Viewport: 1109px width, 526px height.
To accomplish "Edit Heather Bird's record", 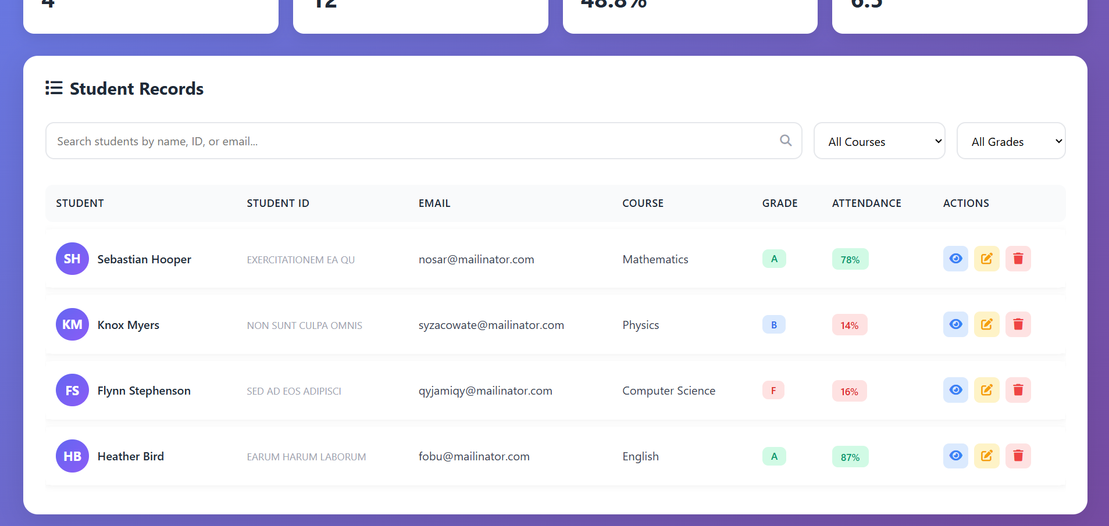I will point(986,456).
